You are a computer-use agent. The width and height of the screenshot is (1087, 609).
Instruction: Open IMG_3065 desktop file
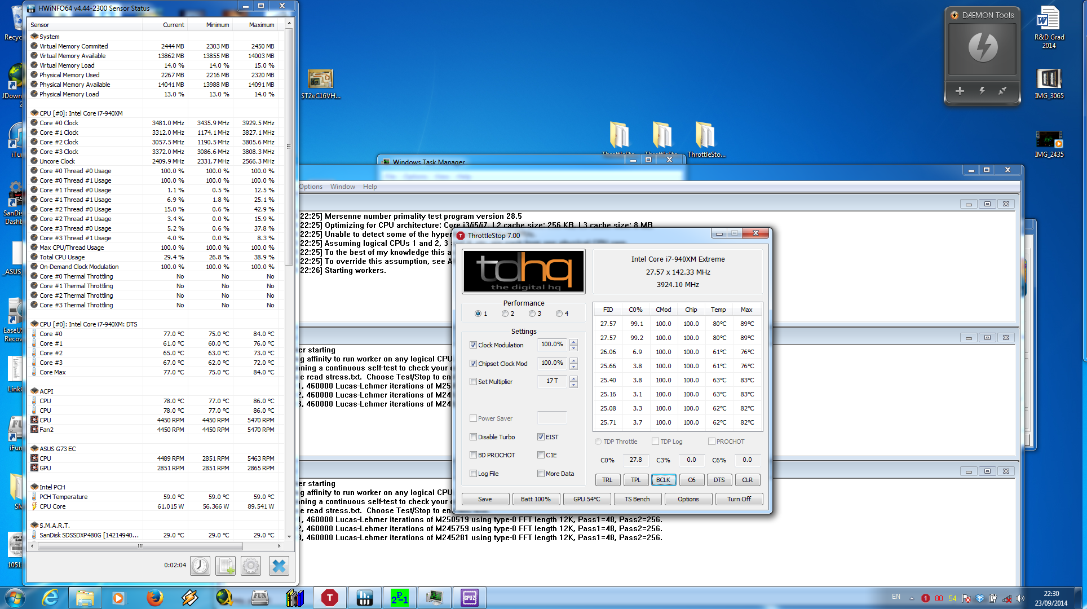1049,83
